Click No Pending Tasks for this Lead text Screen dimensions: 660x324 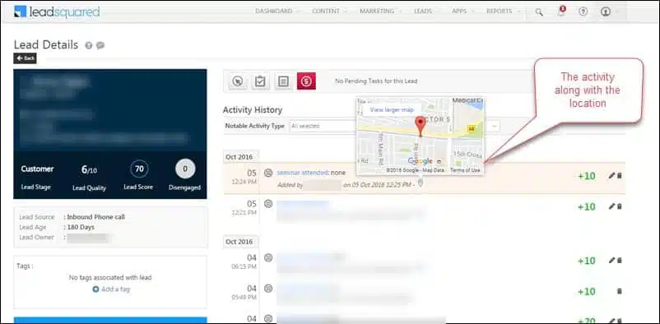coord(376,81)
